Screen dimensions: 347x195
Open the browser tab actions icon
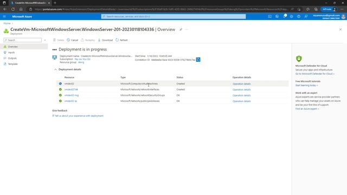click(x=4, y=3)
